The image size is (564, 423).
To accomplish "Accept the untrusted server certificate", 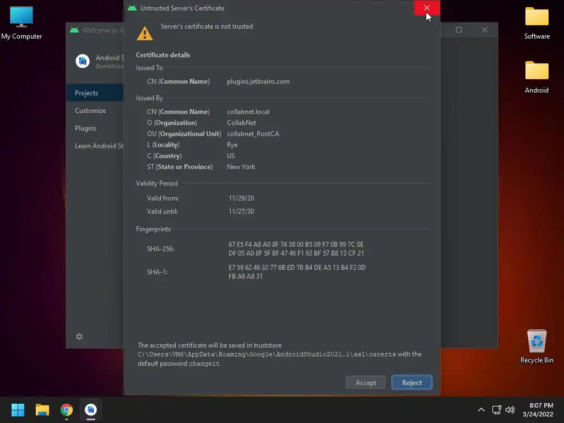I will [x=366, y=382].
